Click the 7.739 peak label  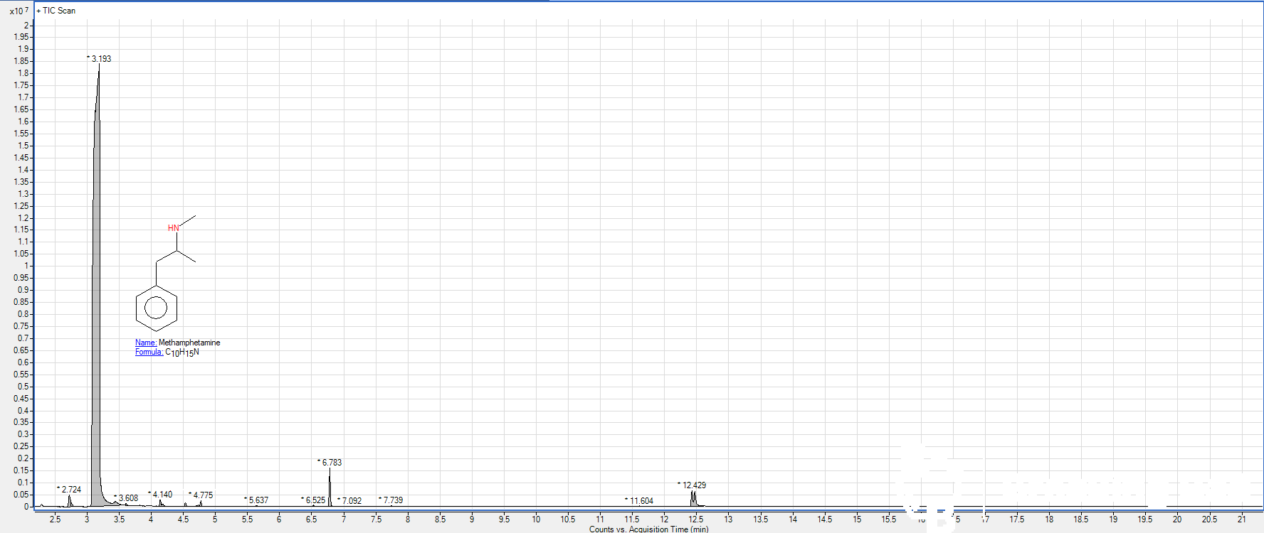pyautogui.click(x=393, y=500)
